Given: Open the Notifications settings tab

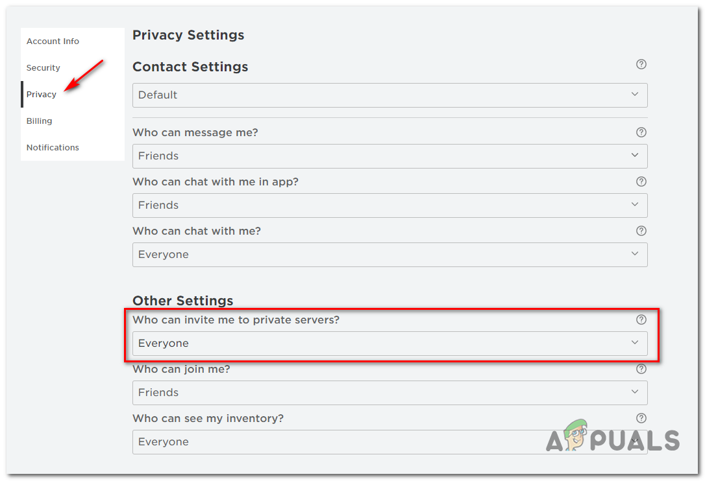Looking at the screenshot, I should click(x=53, y=148).
